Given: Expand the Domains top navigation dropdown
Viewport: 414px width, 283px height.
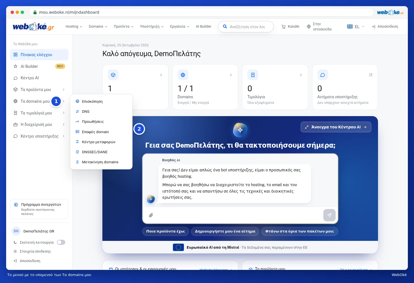Looking at the screenshot, I should [98, 27].
